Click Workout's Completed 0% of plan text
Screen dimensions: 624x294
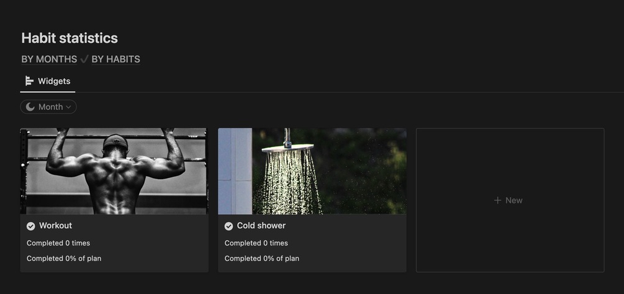64,259
